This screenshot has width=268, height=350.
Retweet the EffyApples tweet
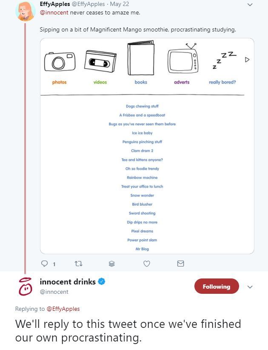(78, 264)
